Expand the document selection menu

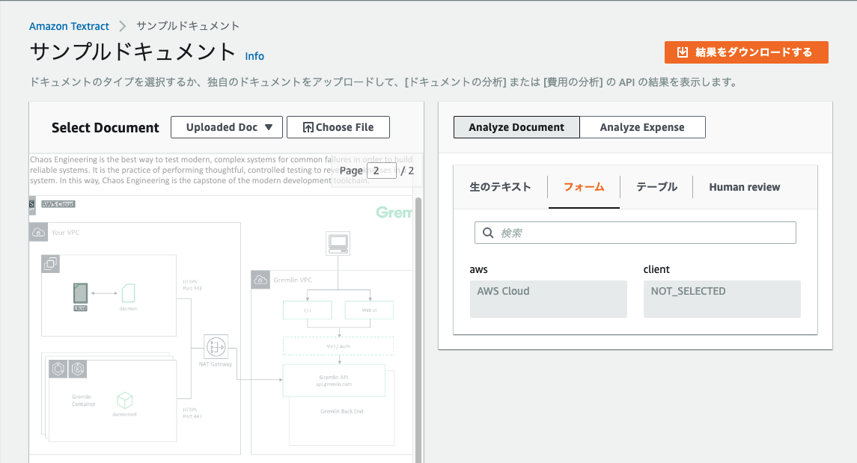(x=226, y=127)
